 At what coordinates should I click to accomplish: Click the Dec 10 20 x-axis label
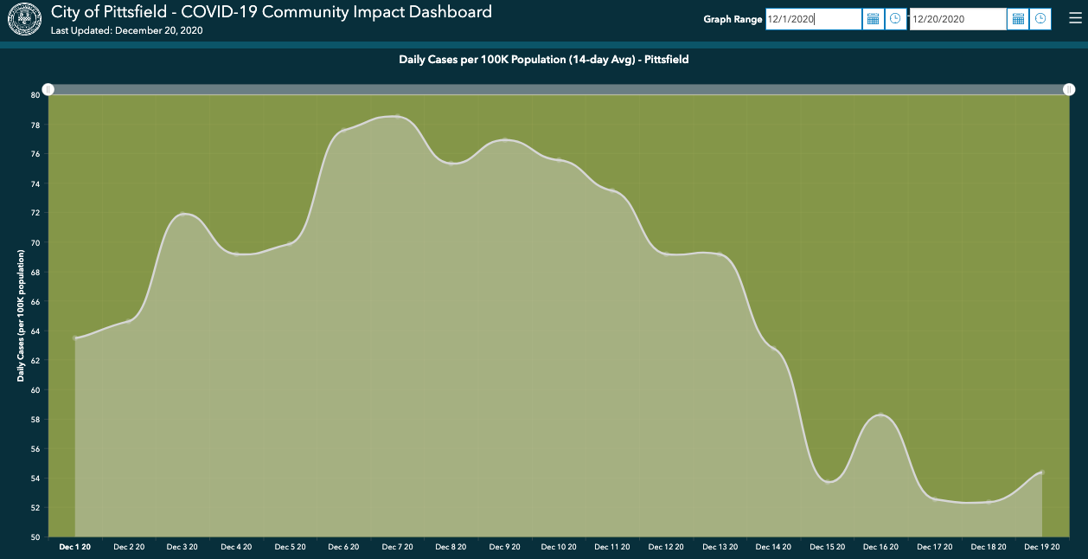tap(559, 547)
